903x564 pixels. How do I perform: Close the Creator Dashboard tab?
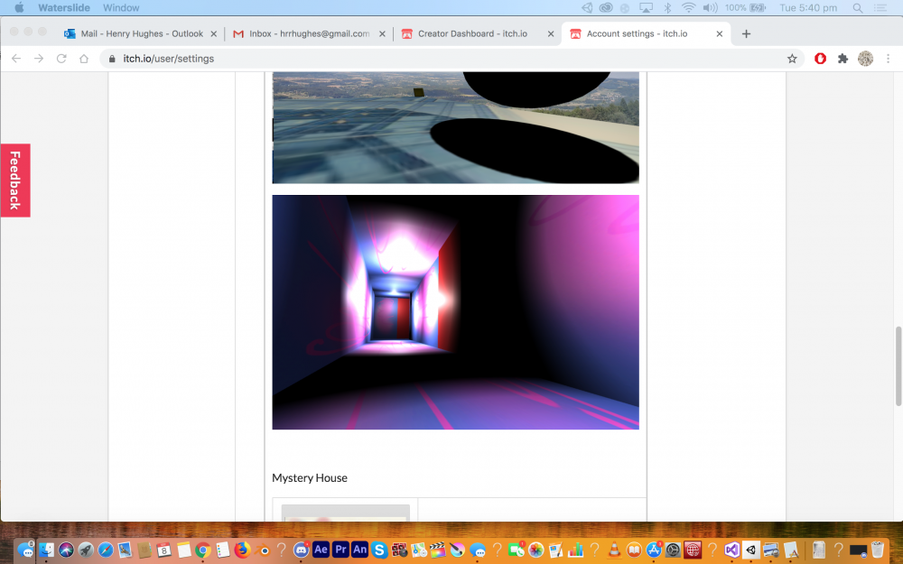tap(551, 34)
